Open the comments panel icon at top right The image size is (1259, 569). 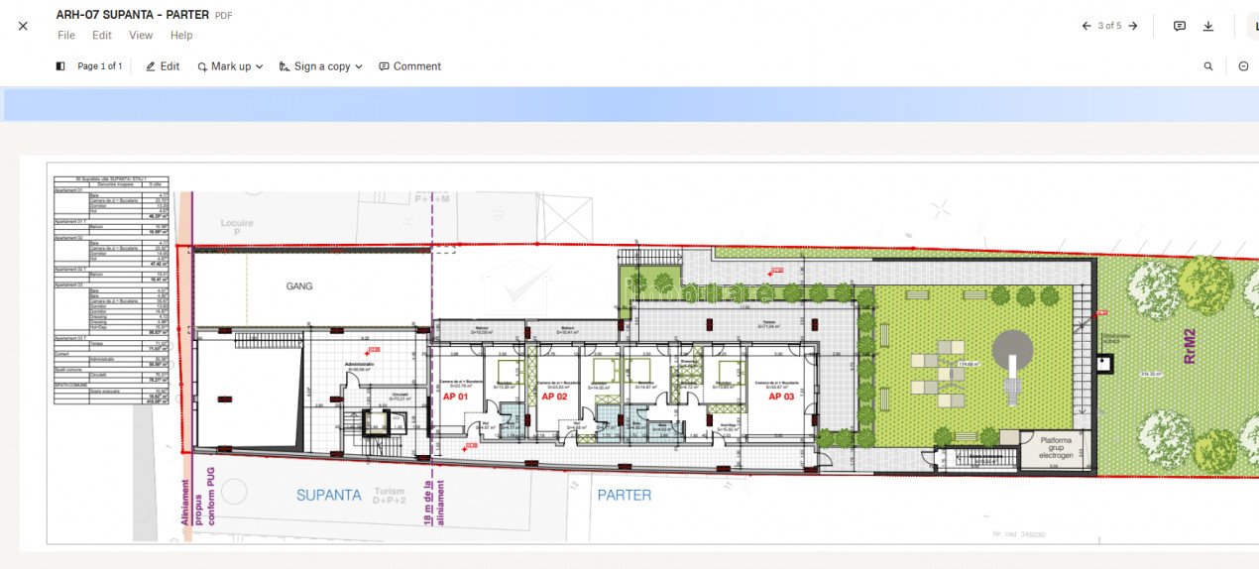pyautogui.click(x=1180, y=26)
